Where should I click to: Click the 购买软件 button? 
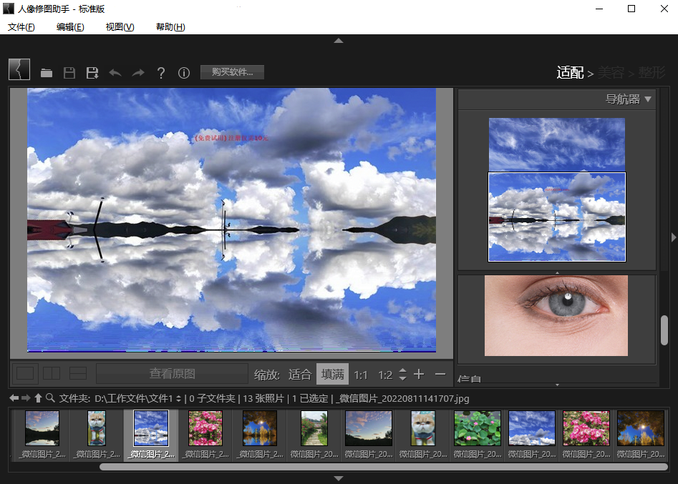coord(232,72)
